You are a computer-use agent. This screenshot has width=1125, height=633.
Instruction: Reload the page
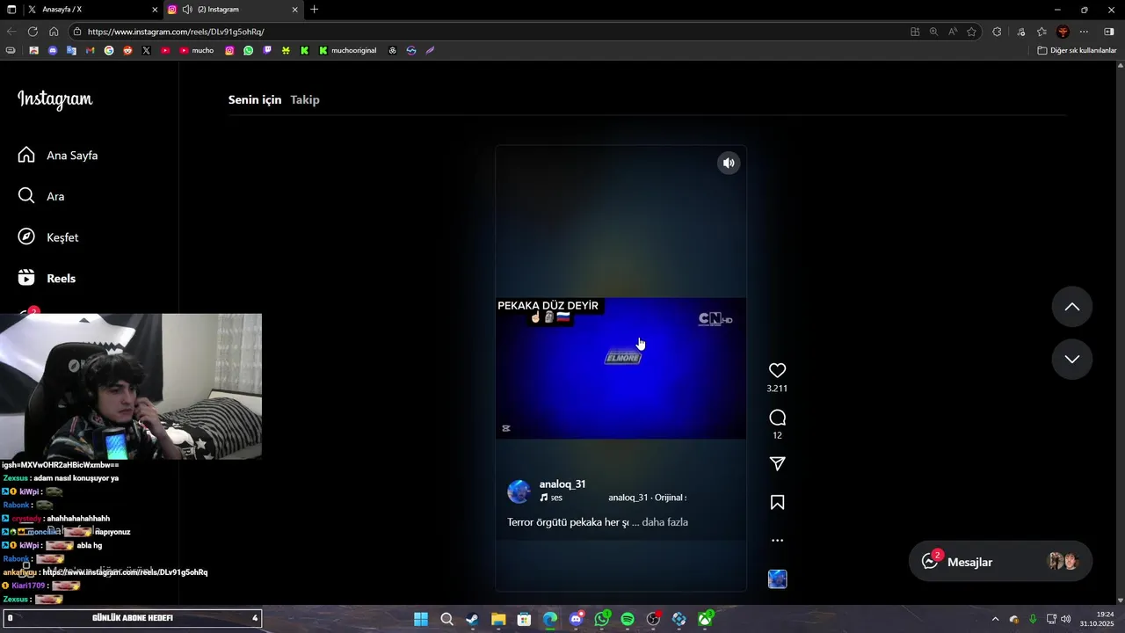[33, 32]
